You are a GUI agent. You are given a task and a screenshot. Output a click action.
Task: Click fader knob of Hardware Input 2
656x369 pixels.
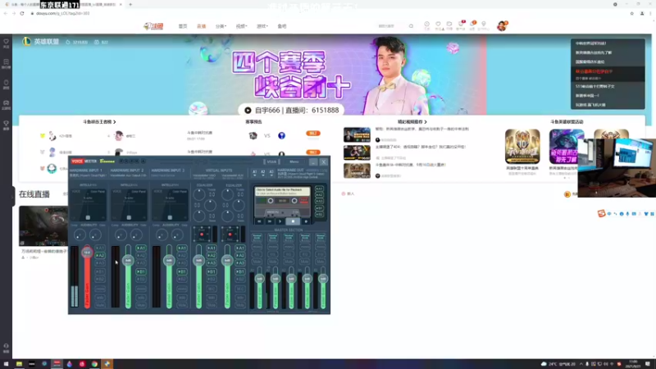[128, 260]
